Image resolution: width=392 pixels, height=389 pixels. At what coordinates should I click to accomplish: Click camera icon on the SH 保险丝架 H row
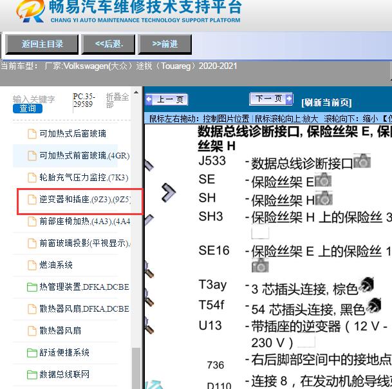click(324, 198)
